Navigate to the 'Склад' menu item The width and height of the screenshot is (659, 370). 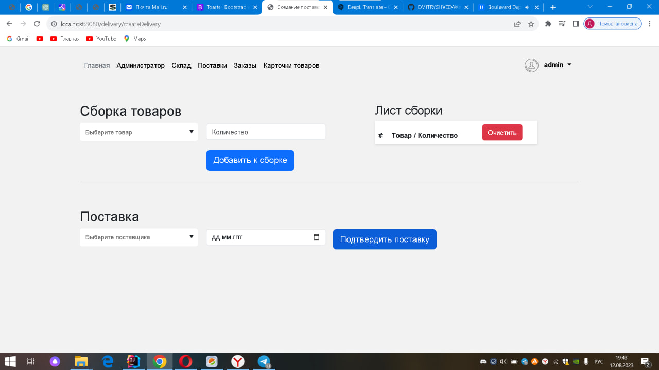181,65
